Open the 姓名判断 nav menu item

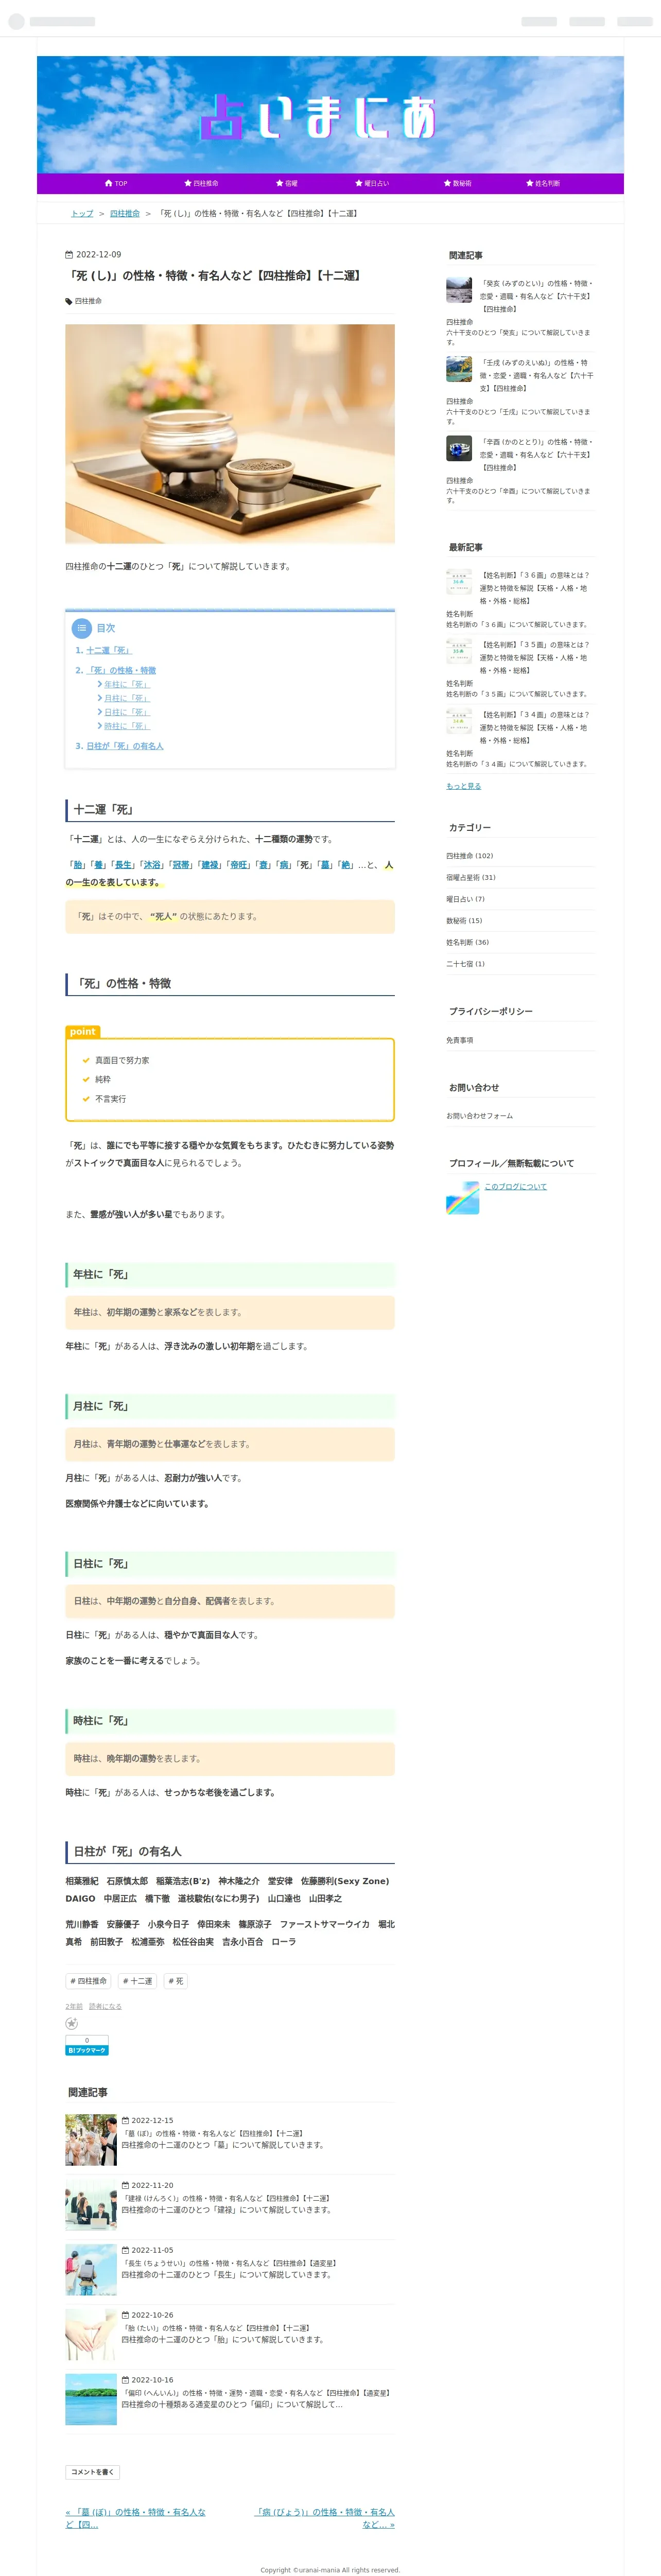click(543, 184)
